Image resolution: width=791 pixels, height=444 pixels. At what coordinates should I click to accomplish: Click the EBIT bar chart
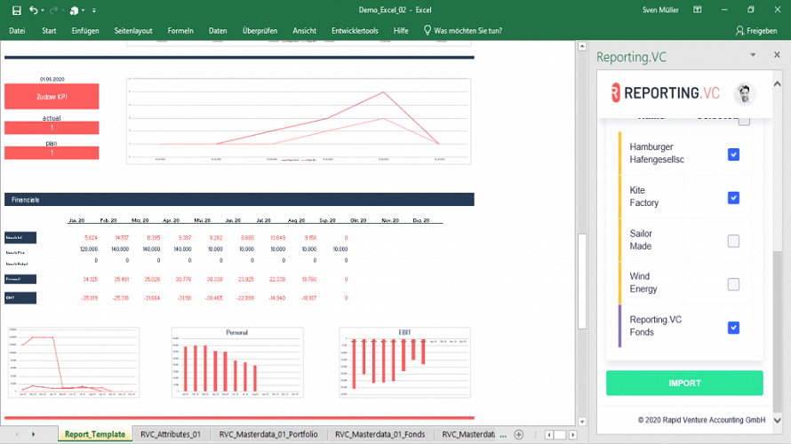point(405,364)
